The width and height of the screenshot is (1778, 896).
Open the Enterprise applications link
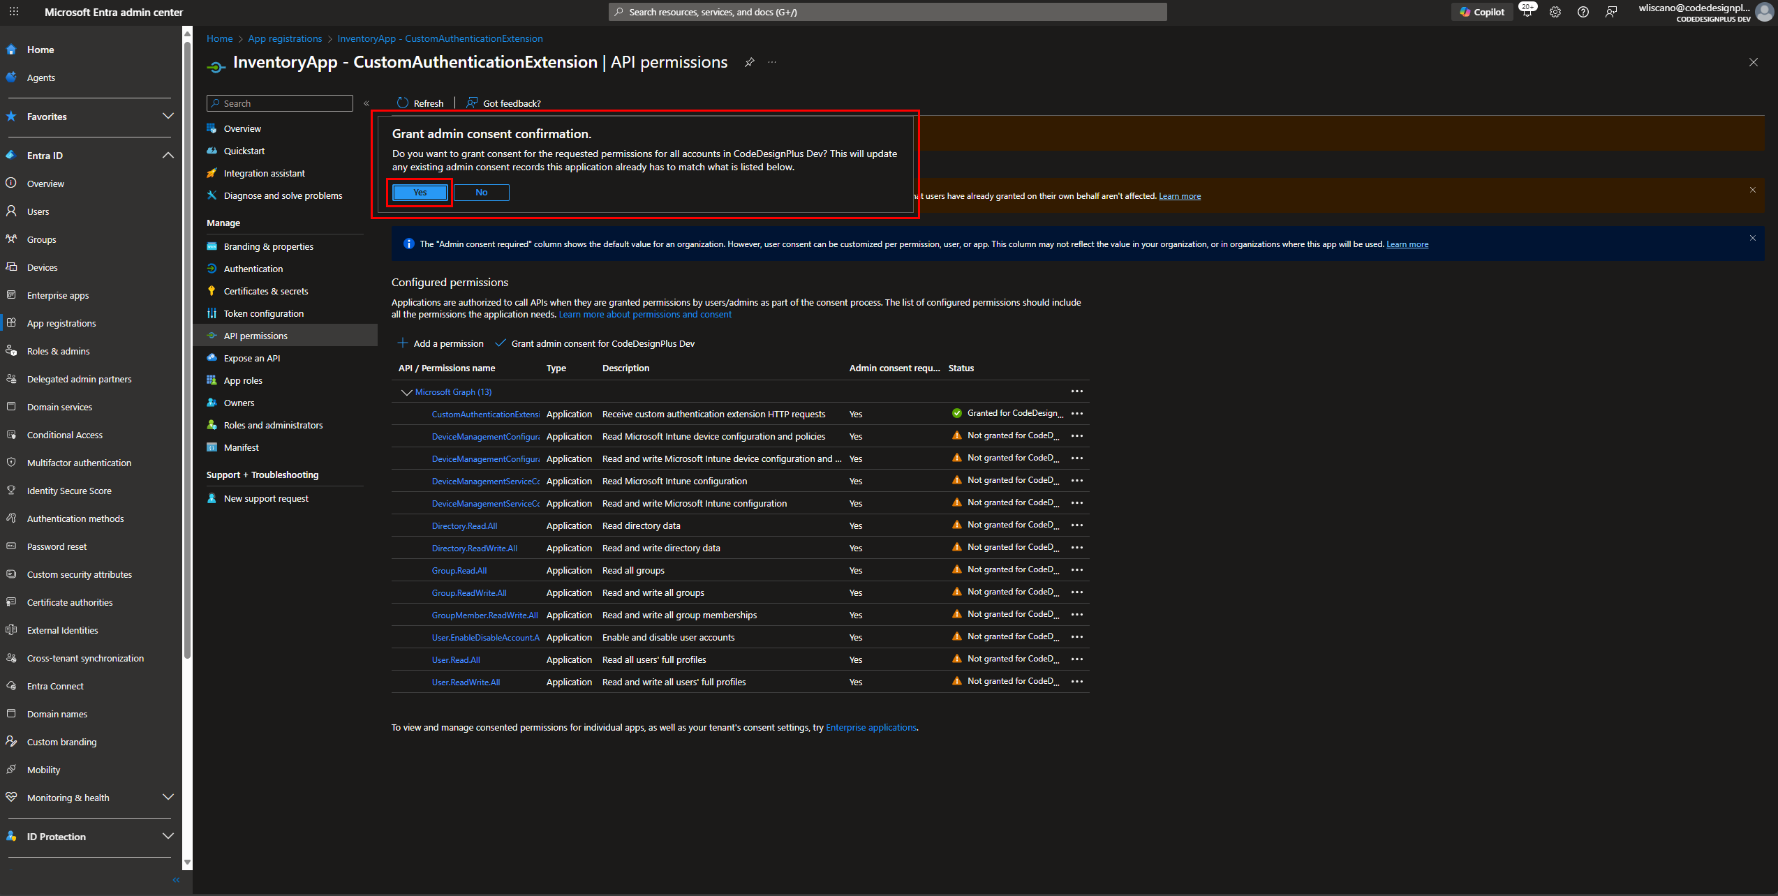click(871, 727)
